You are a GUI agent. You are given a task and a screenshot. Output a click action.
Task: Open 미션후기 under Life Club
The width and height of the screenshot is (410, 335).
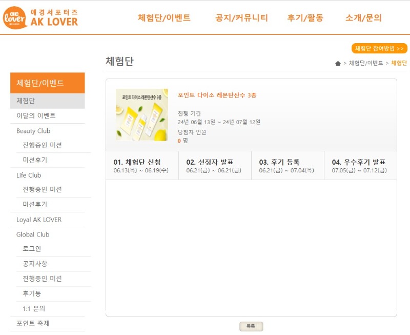(35, 204)
